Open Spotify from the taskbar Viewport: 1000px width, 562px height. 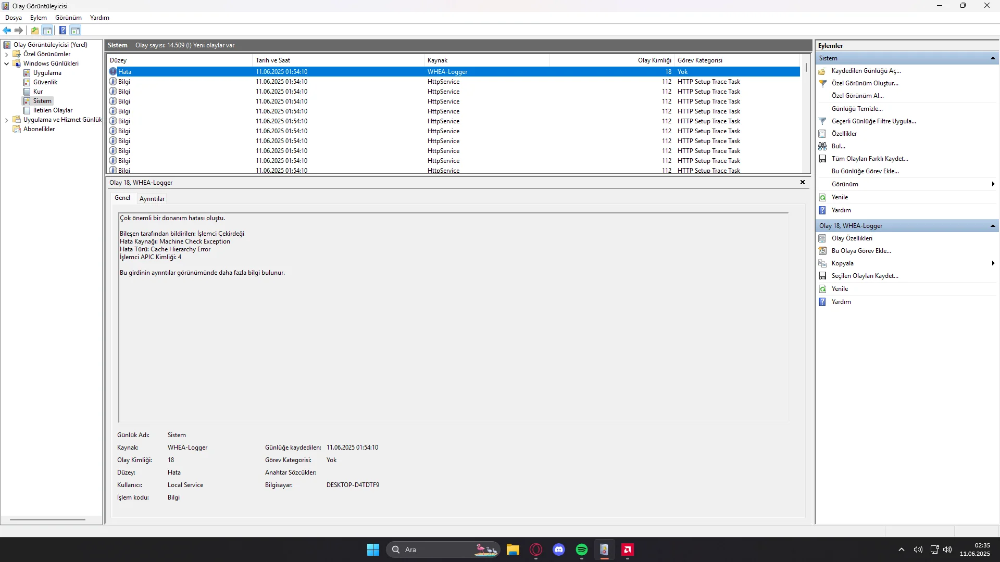(x=581, y=550)
